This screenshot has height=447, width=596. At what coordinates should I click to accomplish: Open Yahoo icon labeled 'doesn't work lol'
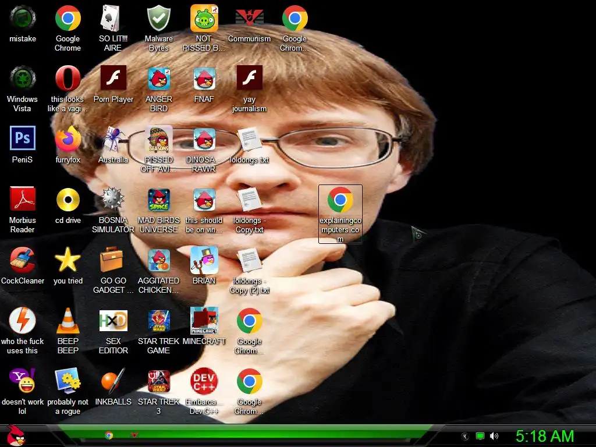23,381
